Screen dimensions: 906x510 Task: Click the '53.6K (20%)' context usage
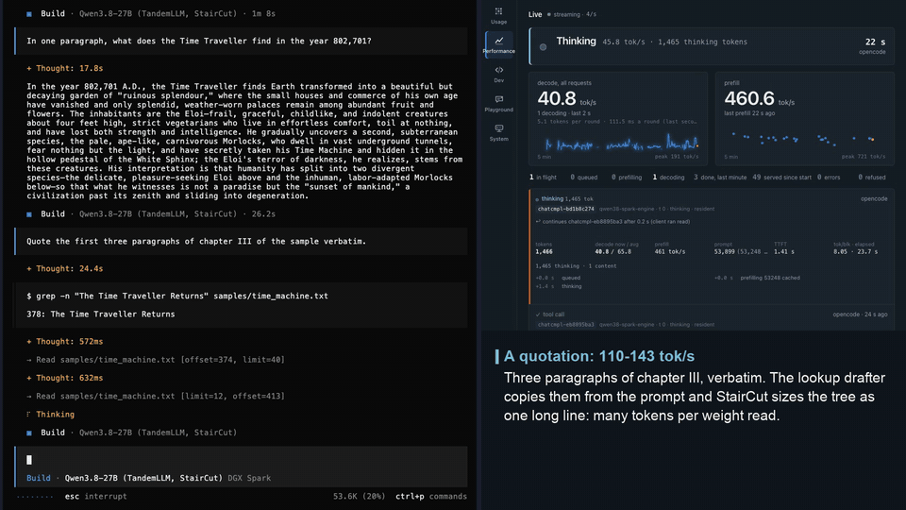359,496
